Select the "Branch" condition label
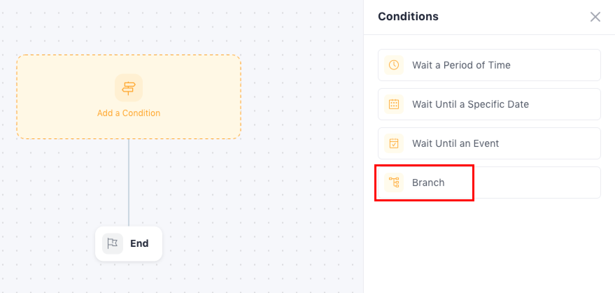The height and width of the screenshot is (293, 615). 428,183
